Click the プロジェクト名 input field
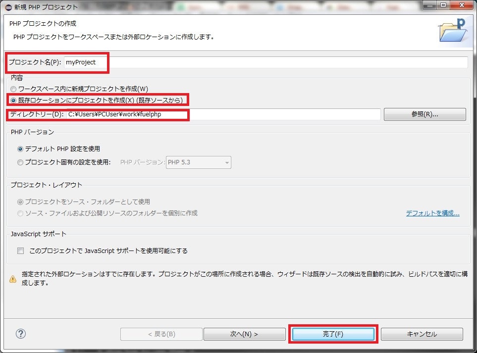477x353 pixels. point(265,62)
